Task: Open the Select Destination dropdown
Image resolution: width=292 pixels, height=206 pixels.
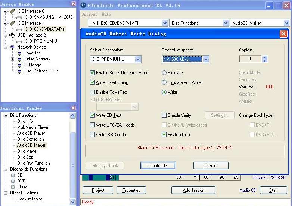Action: 138,59
